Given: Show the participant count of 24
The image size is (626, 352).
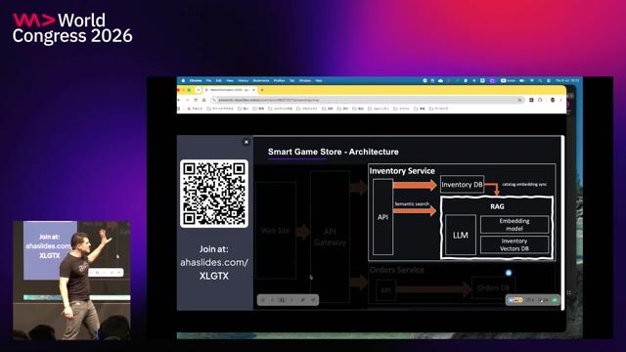Looking at the screenshot, I should pyautogui.click(x=544, y=300).
